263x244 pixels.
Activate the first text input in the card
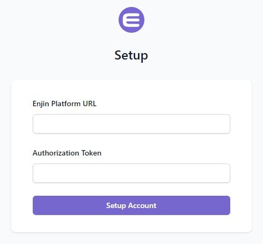click(x=131, y=124)
